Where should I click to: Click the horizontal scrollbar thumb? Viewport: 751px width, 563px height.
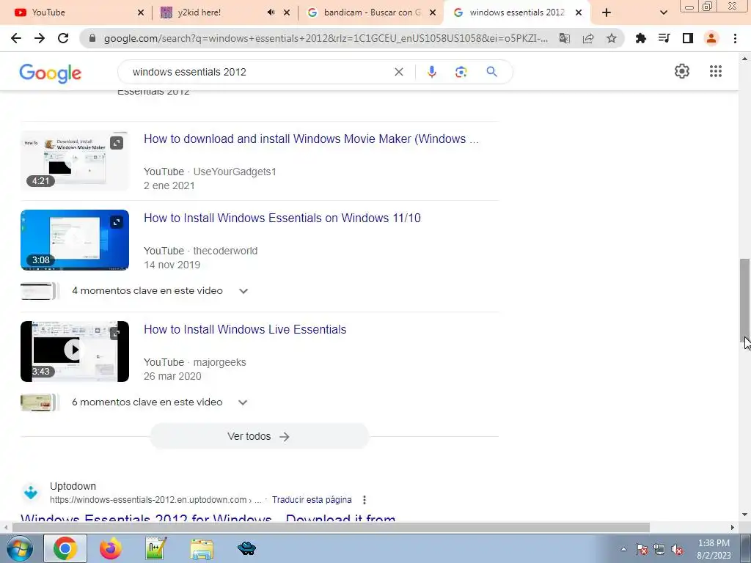[331, 527]
